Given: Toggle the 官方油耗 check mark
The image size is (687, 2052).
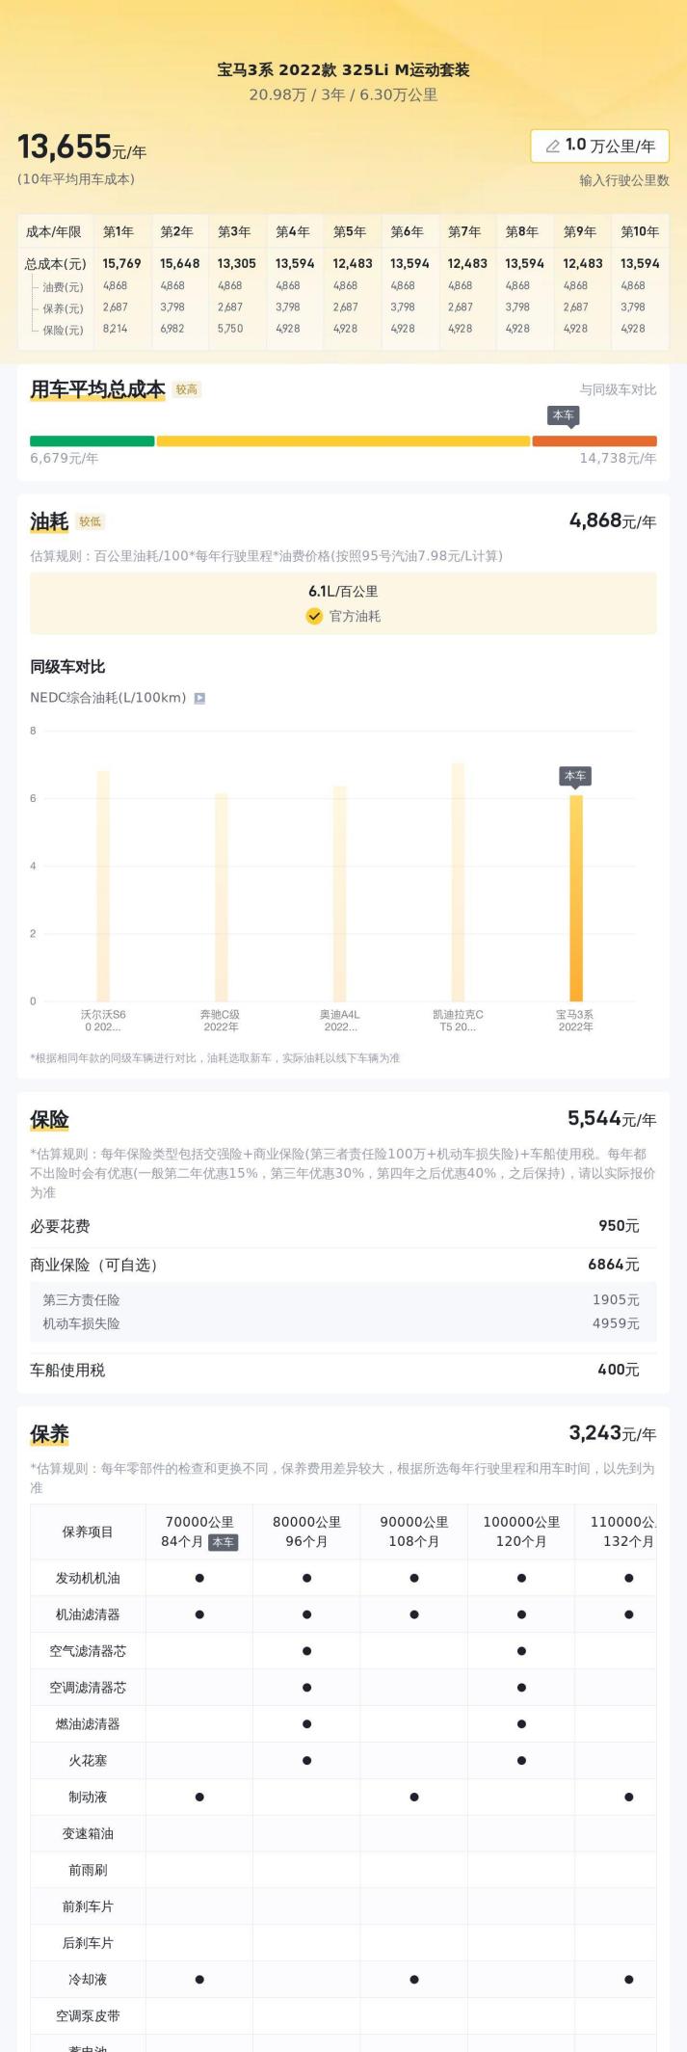Looking at the screenshot, I should pyautogui.click(x=314, y=616).
